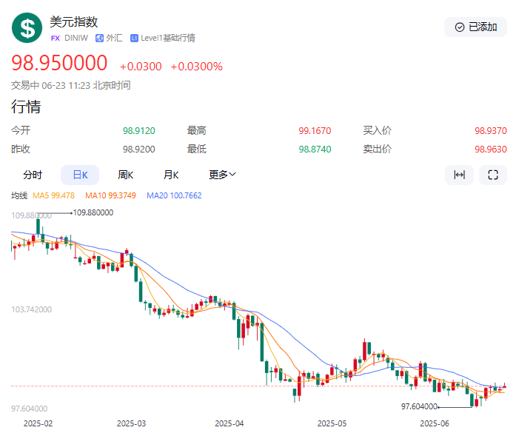Image resolution: width=516 pixels, height=433 pixels.
Task: Expand the 更多 dropdown menu
Action: (x=222, y=175)
